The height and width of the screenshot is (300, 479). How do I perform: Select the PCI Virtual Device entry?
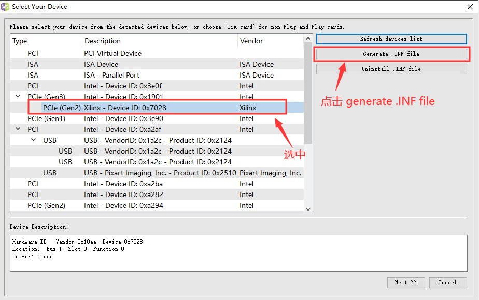point(130,53)
